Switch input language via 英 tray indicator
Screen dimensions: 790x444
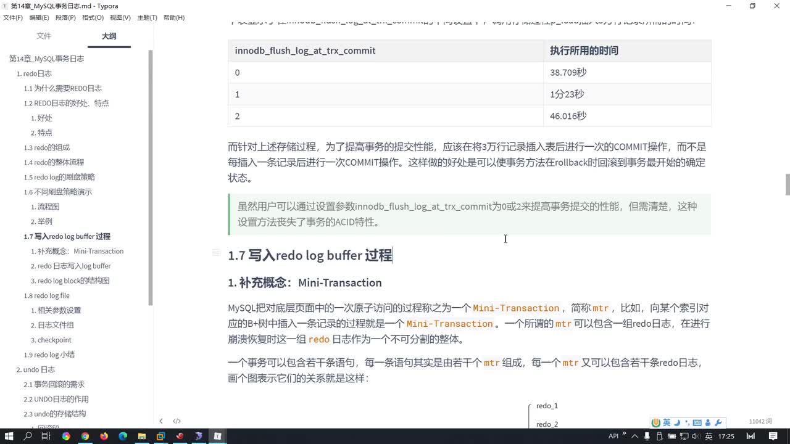click(x=709, y=436)
